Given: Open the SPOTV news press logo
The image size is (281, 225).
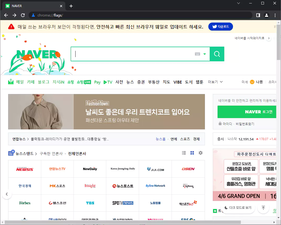Looking at the screenshot, I should [123, 203].
